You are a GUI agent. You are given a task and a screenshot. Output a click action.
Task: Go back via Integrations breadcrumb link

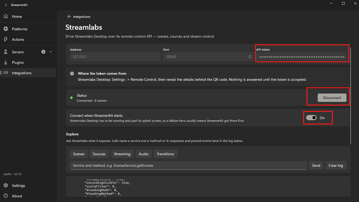[x=79, y=16]
